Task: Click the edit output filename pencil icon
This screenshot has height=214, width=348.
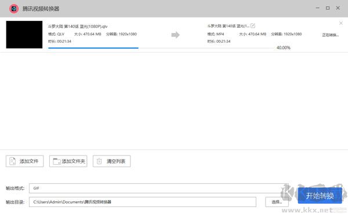Action: pyautogui.click(x=253, y=25)
